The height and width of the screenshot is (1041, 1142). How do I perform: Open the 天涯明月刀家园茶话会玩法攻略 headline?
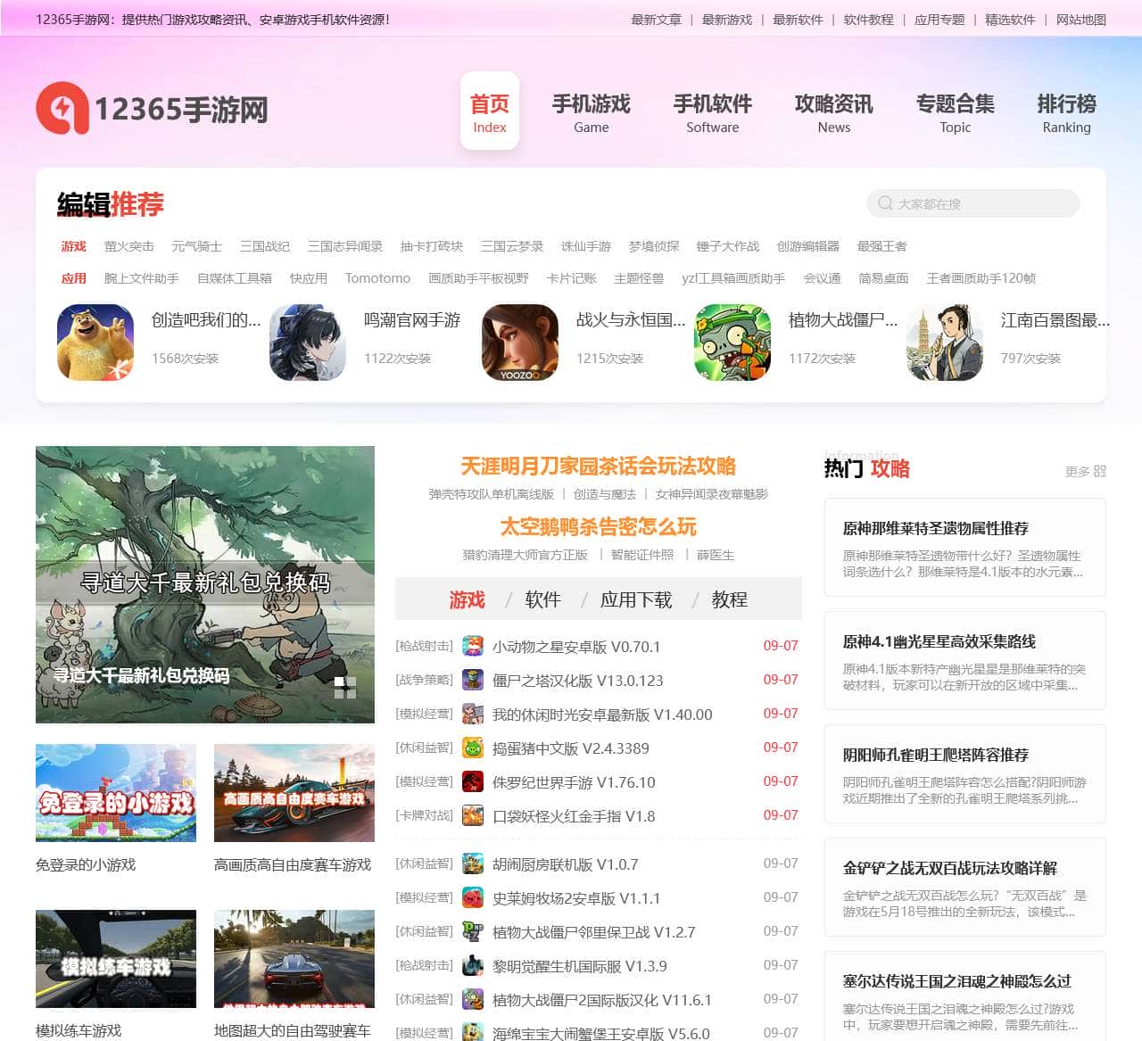pyautogui.click(x=598, y=467)
